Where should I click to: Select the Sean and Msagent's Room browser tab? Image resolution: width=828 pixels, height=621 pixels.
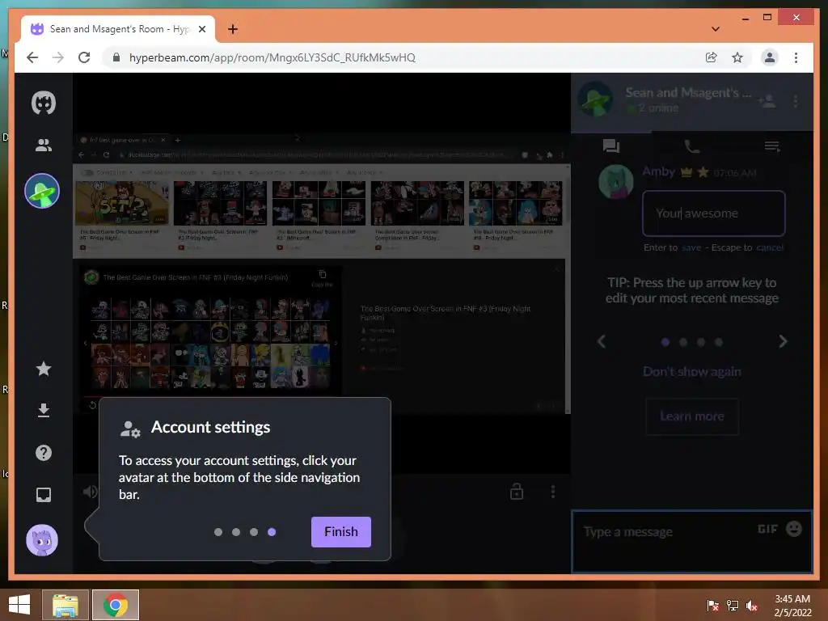[x=118, y=29]
